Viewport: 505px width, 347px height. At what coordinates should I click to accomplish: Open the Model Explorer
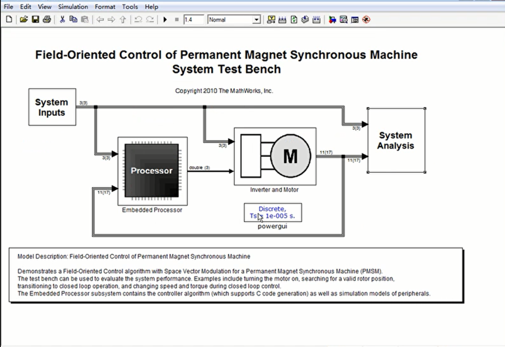[343, 20]
